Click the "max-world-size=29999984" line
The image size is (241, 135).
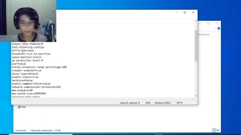pos(29,93)
